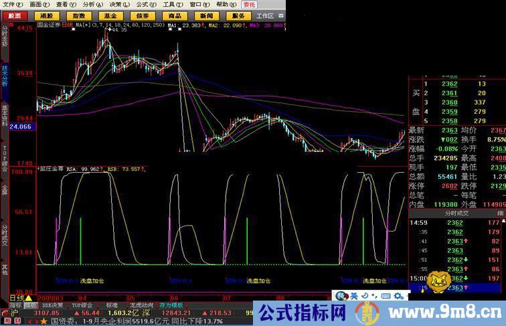Switch to the DDE决策 indicator tab
The height and width of the screenshot is (326, 506).
52,305
